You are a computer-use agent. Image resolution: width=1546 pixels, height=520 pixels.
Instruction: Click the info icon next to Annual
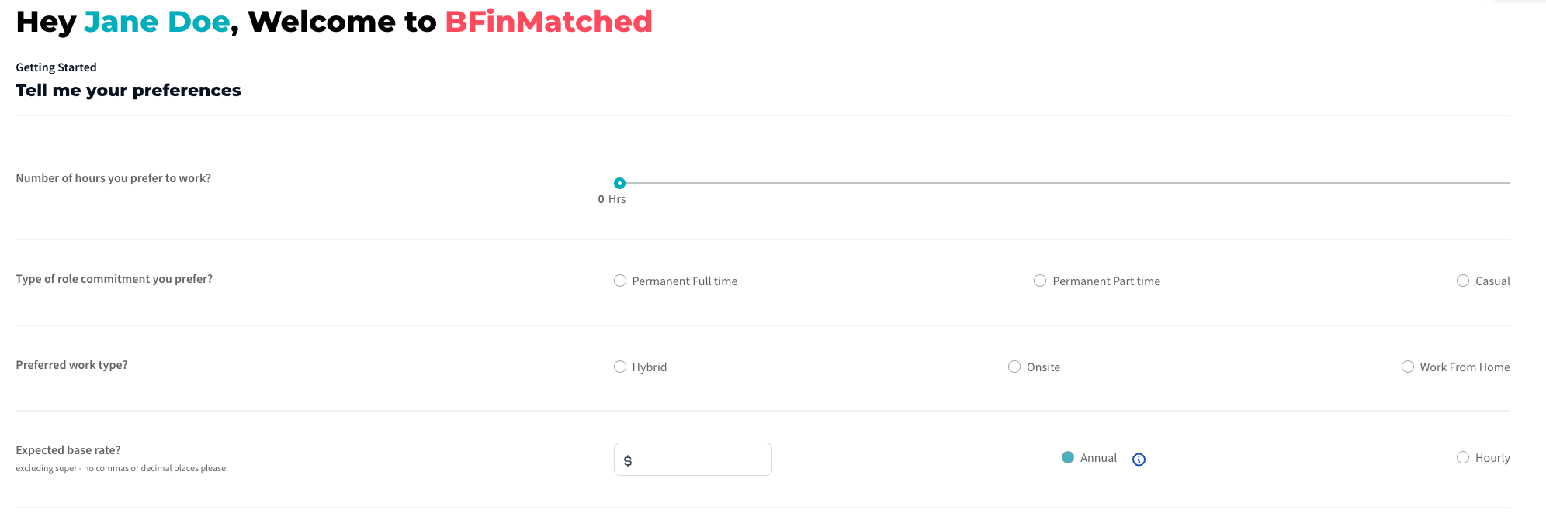[1139, 459]
